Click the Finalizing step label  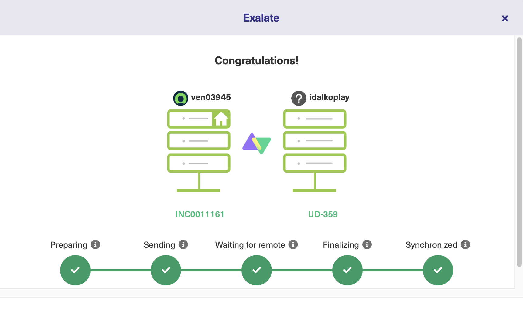341,245
